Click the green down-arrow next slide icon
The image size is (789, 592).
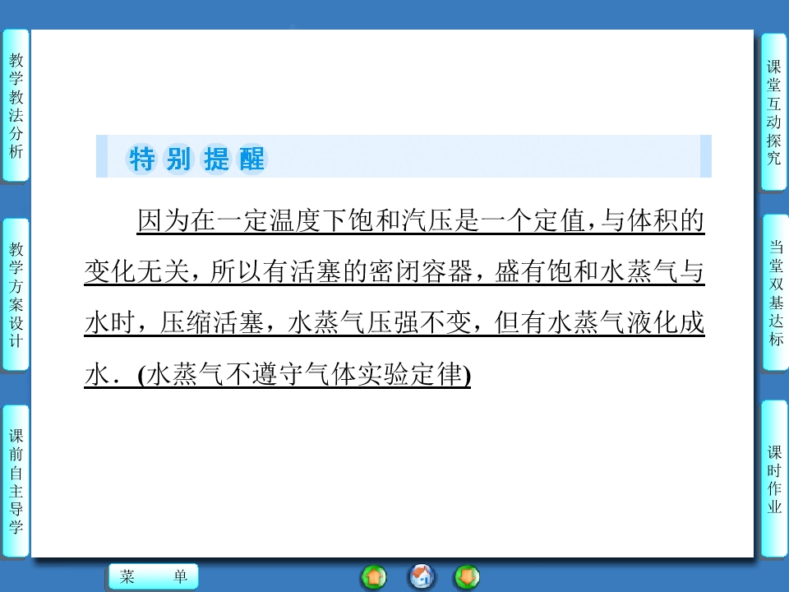click(467, 576)
